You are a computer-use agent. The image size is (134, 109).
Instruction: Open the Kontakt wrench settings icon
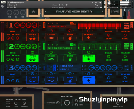3,2
